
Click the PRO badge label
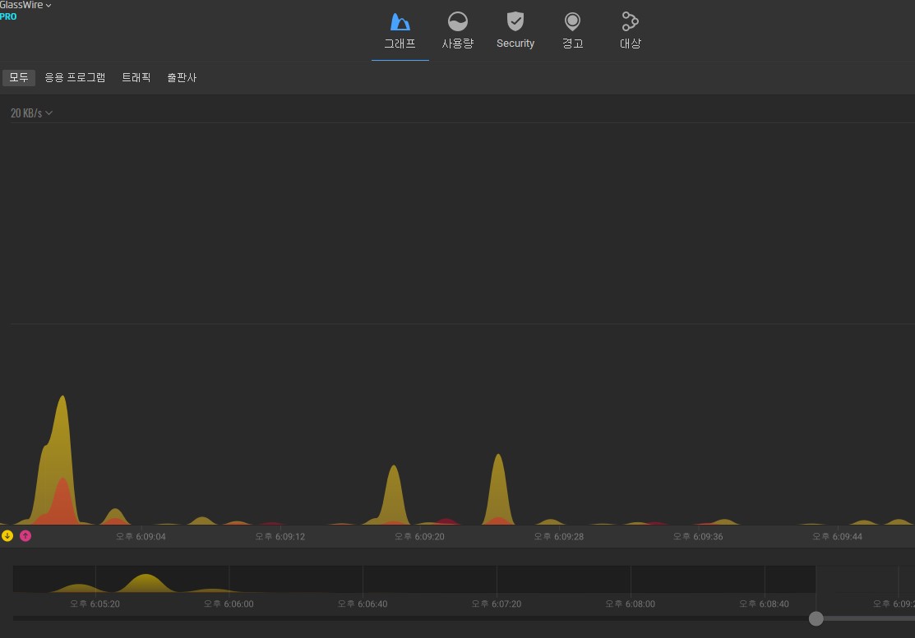[8, 17]
